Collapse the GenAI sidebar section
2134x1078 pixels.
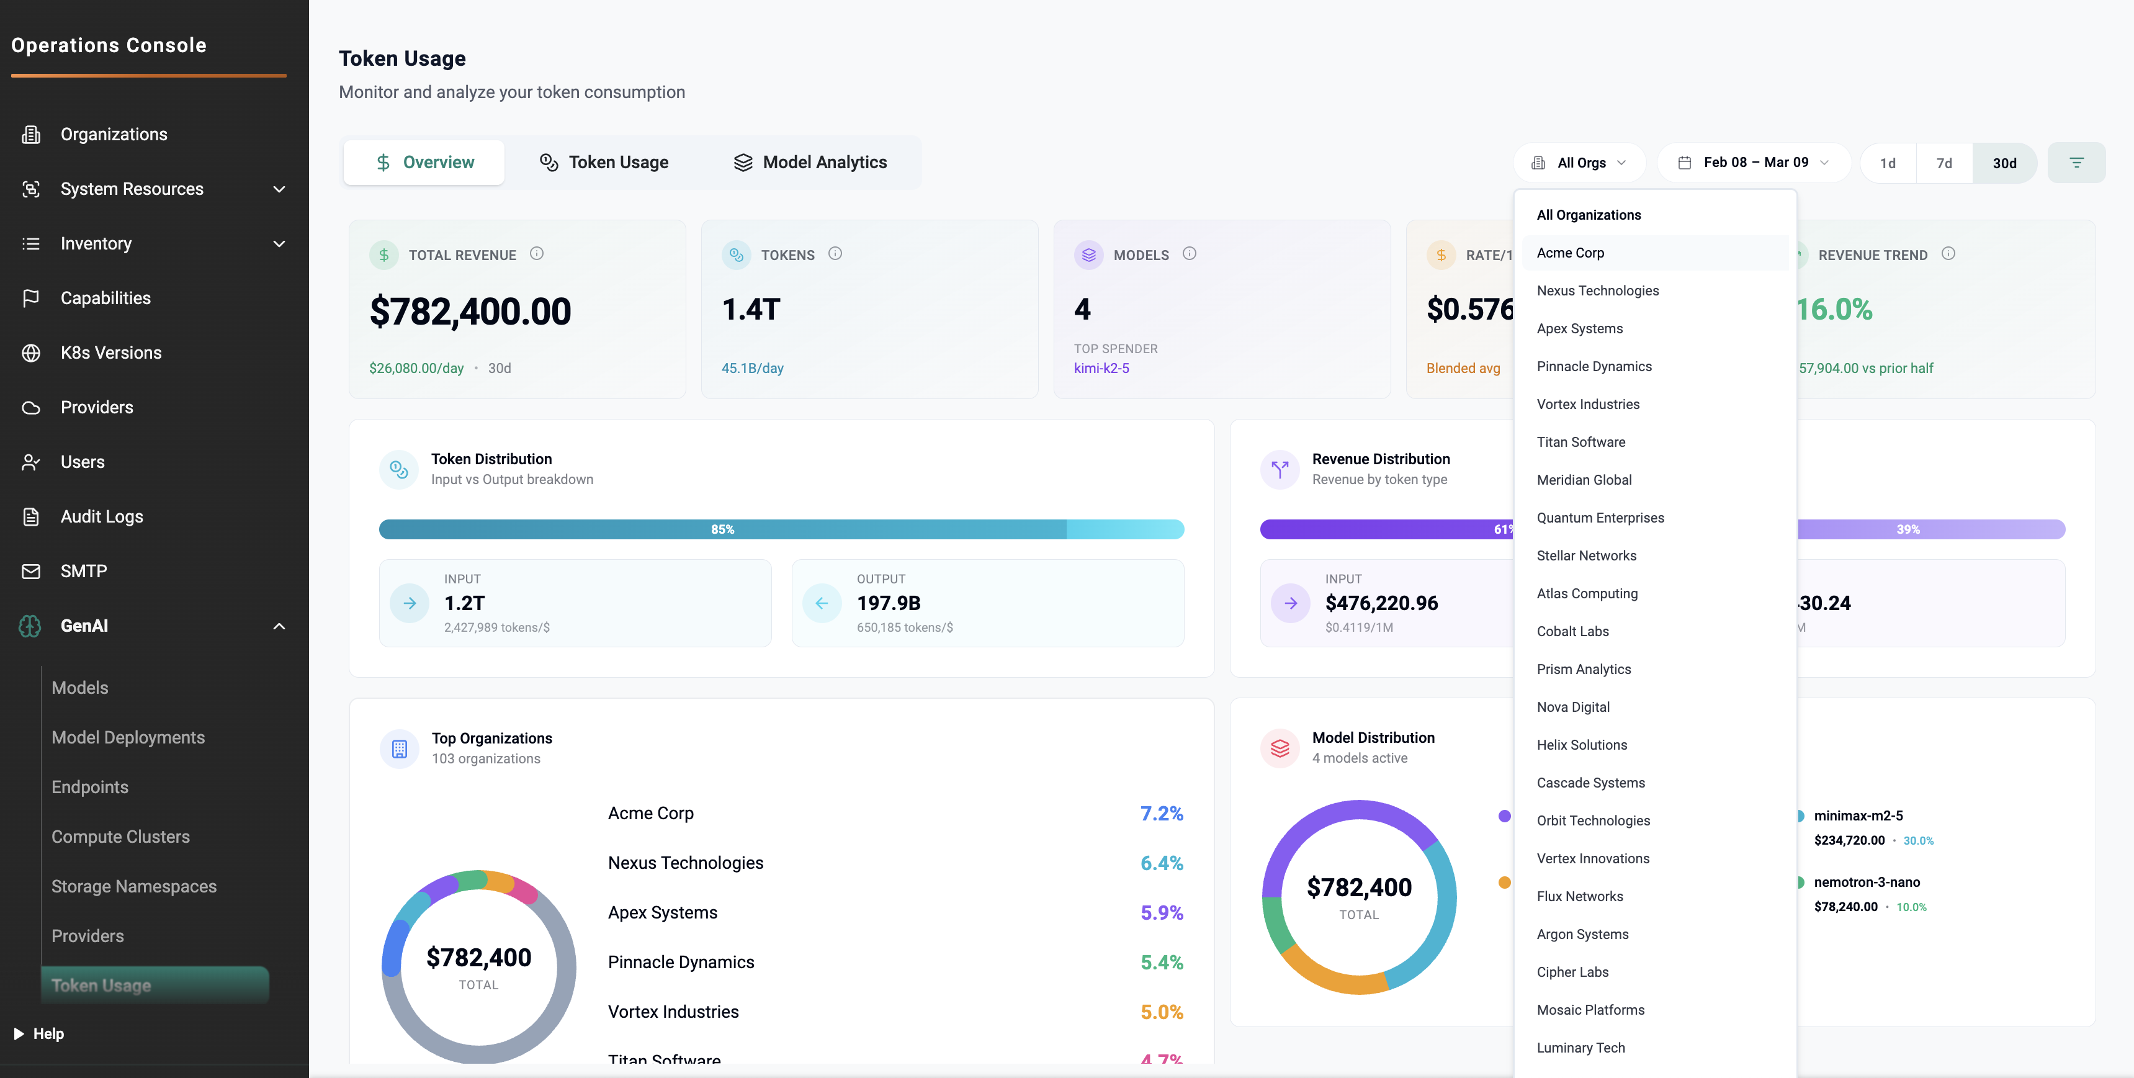pyautogui.click(x=279, y=626)
